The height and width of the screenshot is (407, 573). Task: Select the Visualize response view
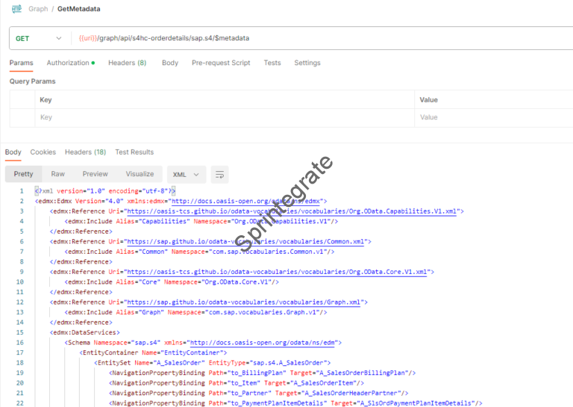point(140,174)
